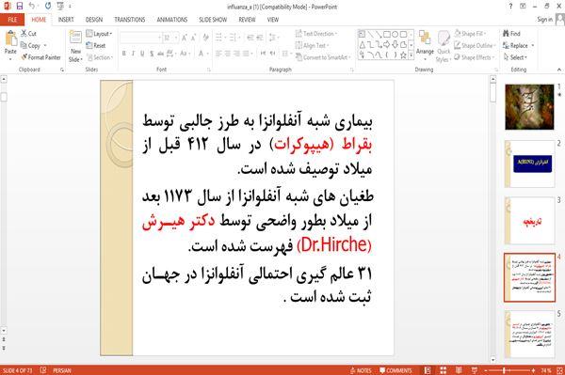This screenshot has height=375, width=565.
Task: Cut the selection with the Cut button
Action: (28, 34)
